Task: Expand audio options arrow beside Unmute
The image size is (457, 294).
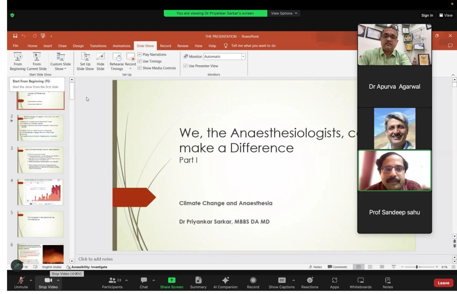Action: point(31,280)
